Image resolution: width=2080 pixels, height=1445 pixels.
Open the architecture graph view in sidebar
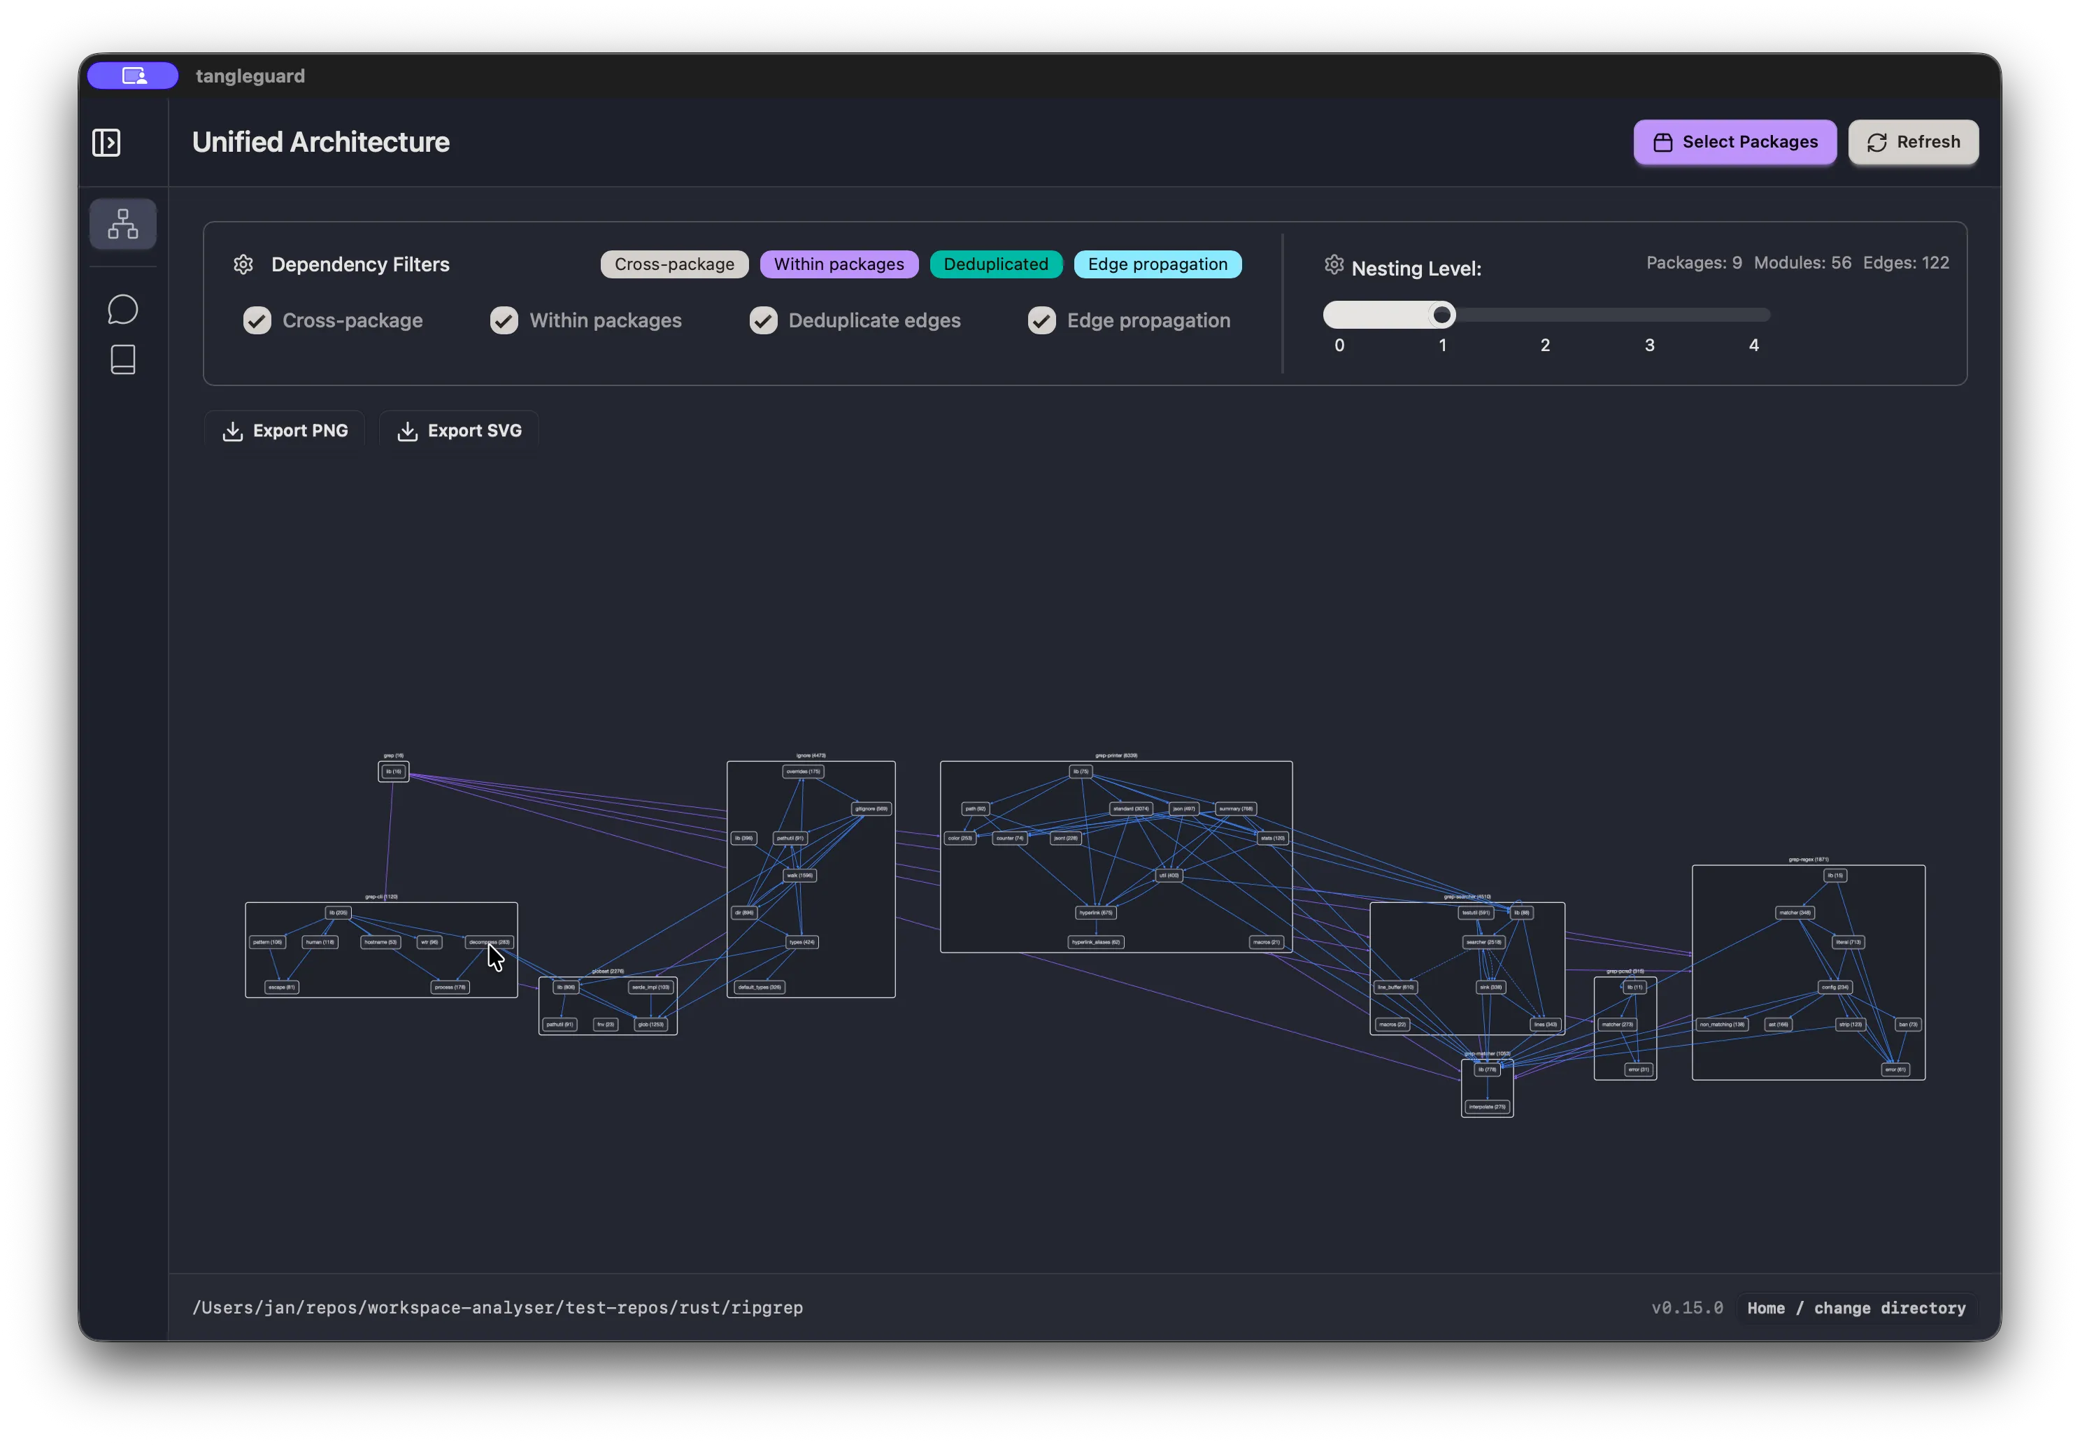point(123,224)
